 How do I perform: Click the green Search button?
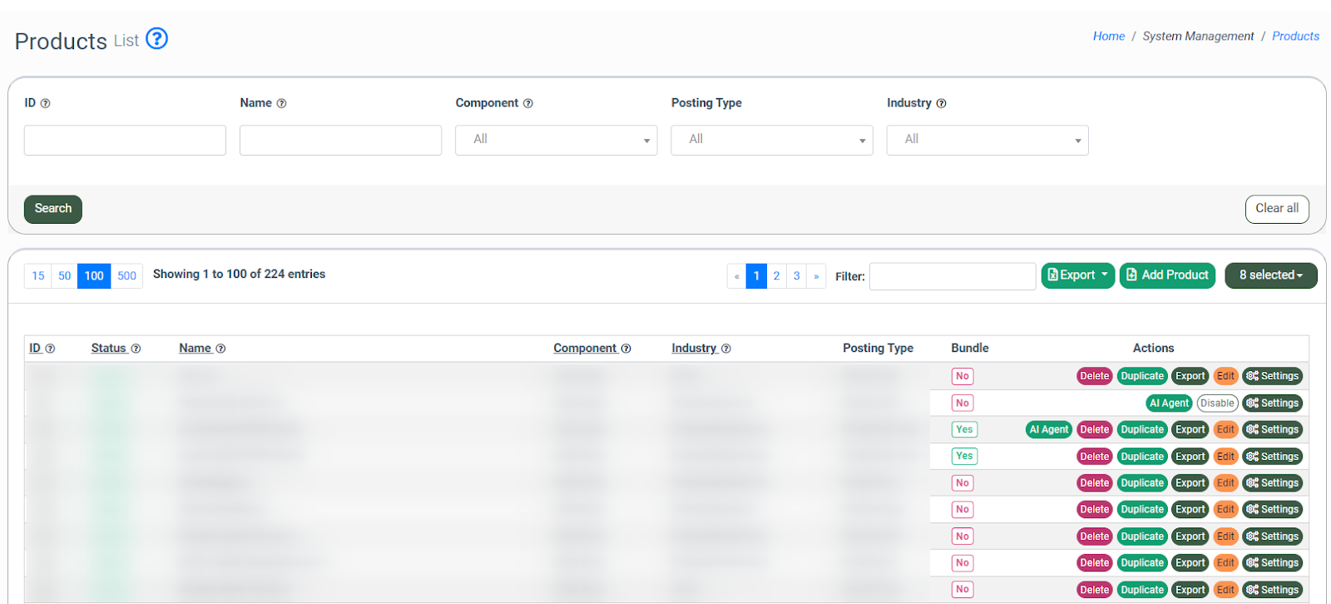53,209
